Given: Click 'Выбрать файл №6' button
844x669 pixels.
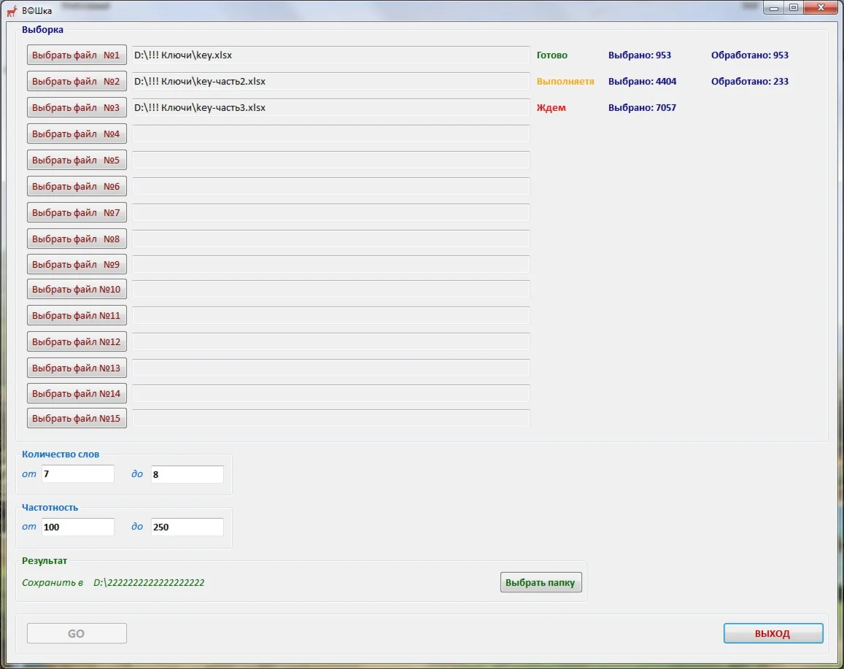Looking at the screenshot, I should click(77, 186).
